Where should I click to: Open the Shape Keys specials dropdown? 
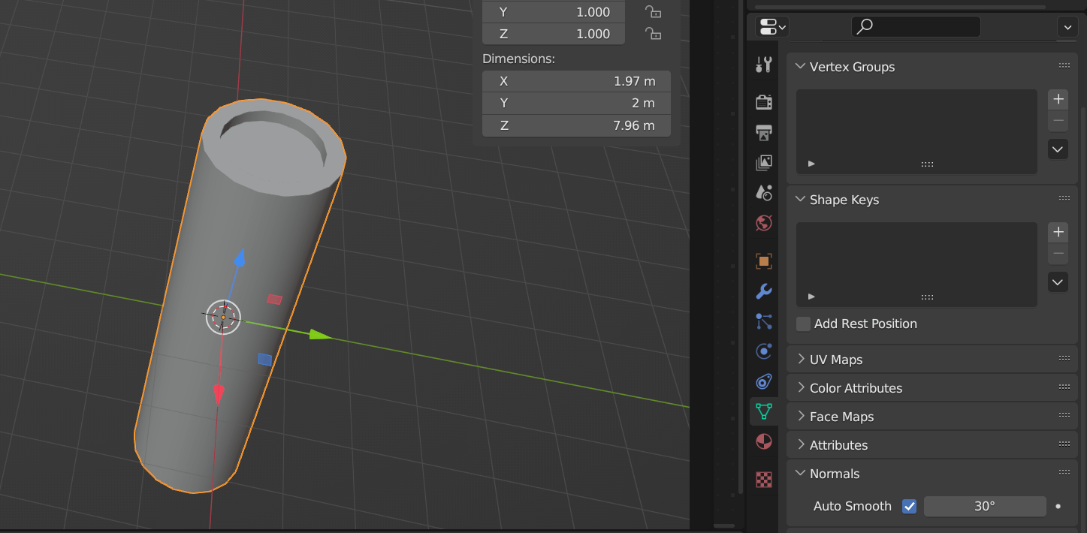[x=1058, y=282]
